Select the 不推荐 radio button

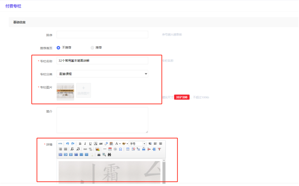pyautogui.click(x=58, y=47)
